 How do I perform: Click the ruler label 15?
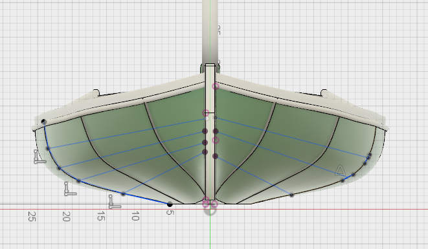101,216
